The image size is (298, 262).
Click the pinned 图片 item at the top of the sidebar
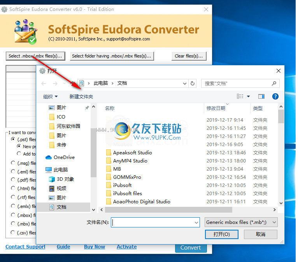[x=58, y=108]
